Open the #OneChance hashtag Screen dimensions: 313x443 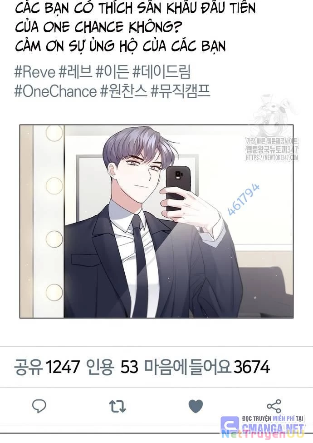click(55, 91)
